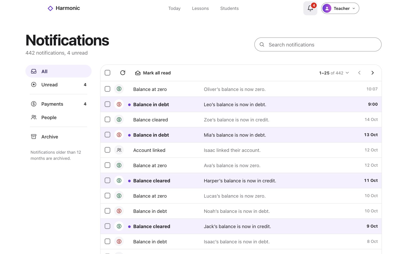Check the box for Oliver's balance notification
Image resolution: width=407 pixels, height=254 pixels.
108,89
